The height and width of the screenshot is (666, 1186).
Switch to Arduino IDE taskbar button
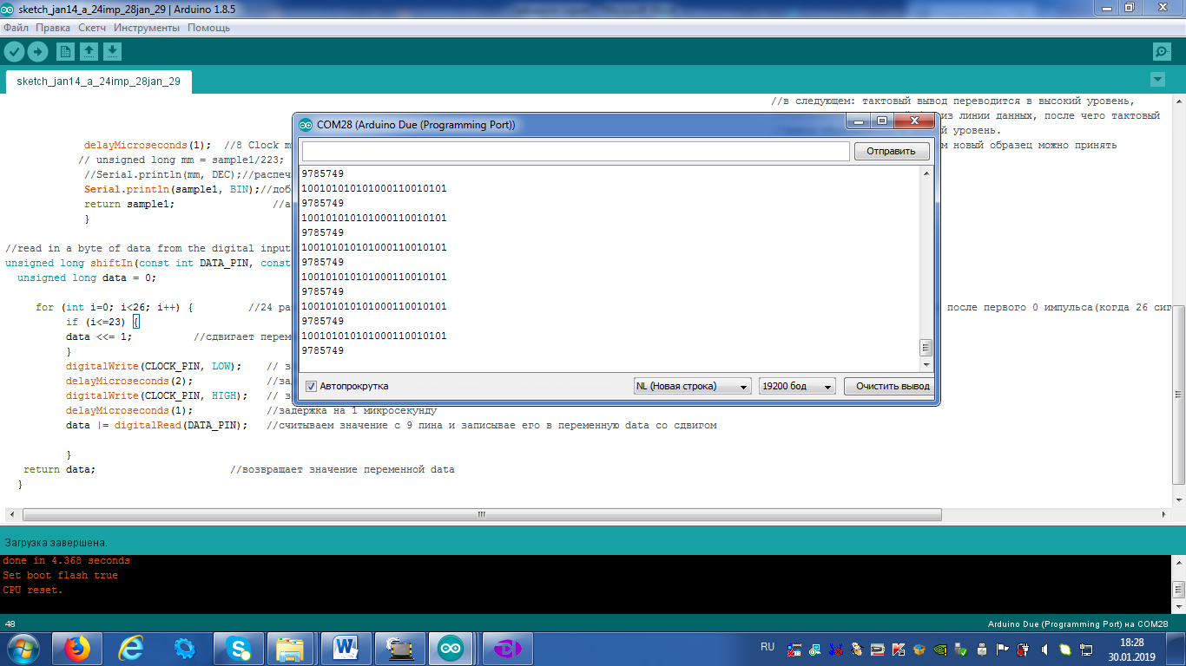pos(450,649)
